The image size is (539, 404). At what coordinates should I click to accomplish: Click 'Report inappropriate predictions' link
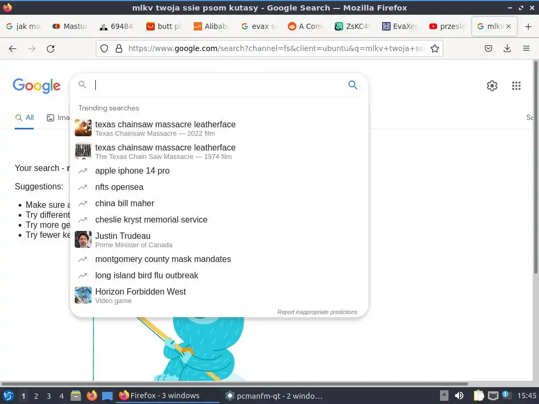317,312
